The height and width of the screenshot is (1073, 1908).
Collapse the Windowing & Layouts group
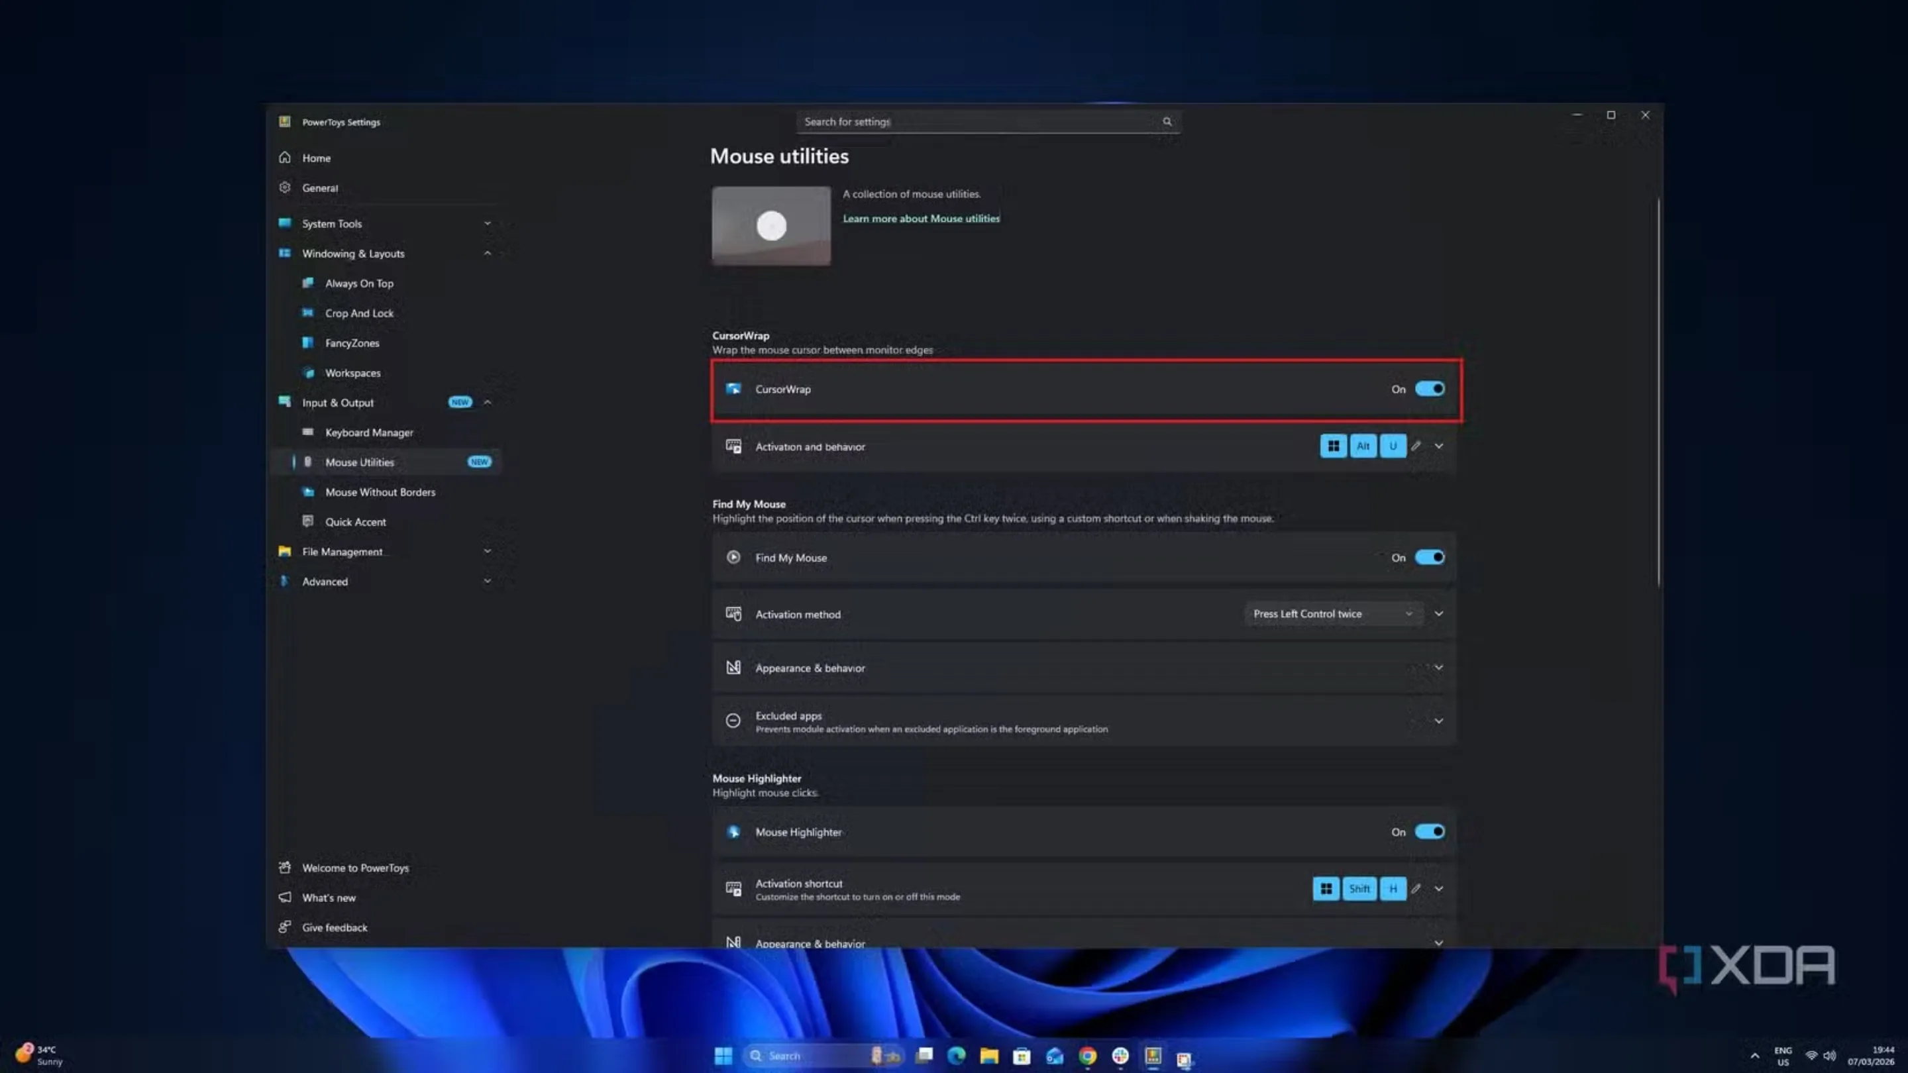coord(488,253)
